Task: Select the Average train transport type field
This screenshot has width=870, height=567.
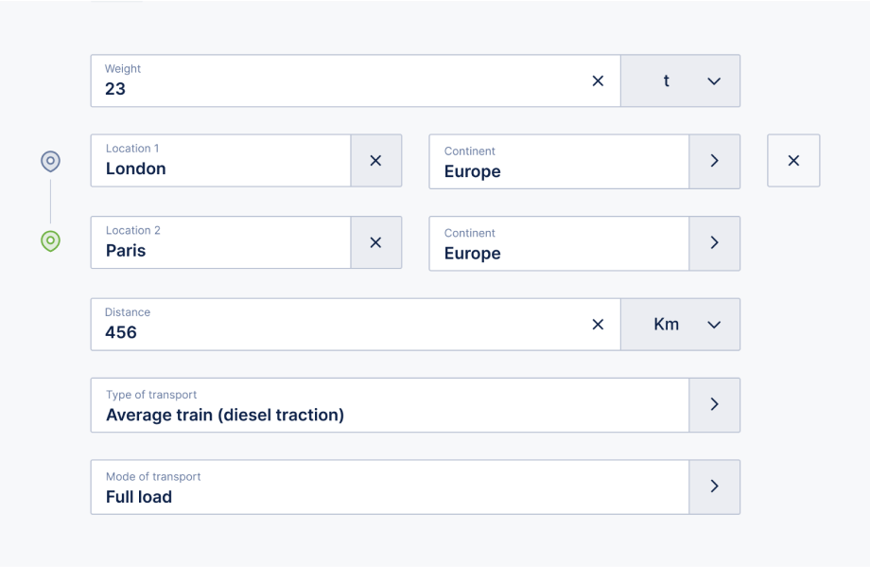Action: coord(390,405)
